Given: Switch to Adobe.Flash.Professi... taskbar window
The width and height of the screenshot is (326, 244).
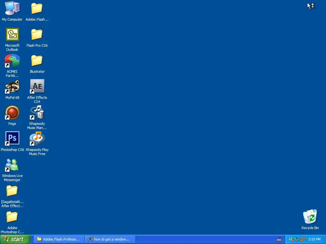Looking at the screenshot, I should click(x=59, y=239).
